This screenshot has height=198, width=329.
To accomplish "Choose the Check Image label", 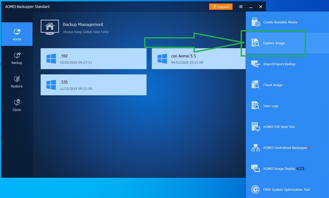I will (273, 85).
